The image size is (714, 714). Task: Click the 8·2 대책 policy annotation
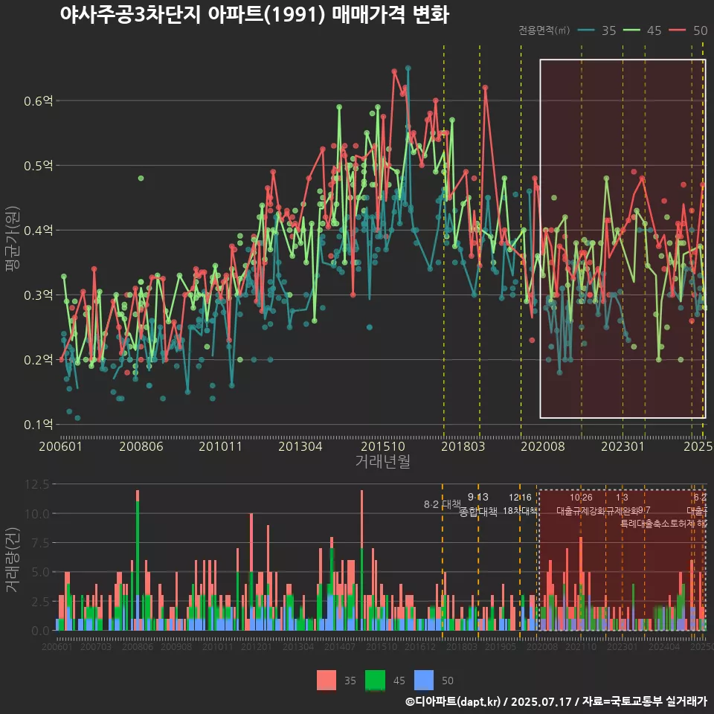[x=442, y=504]
